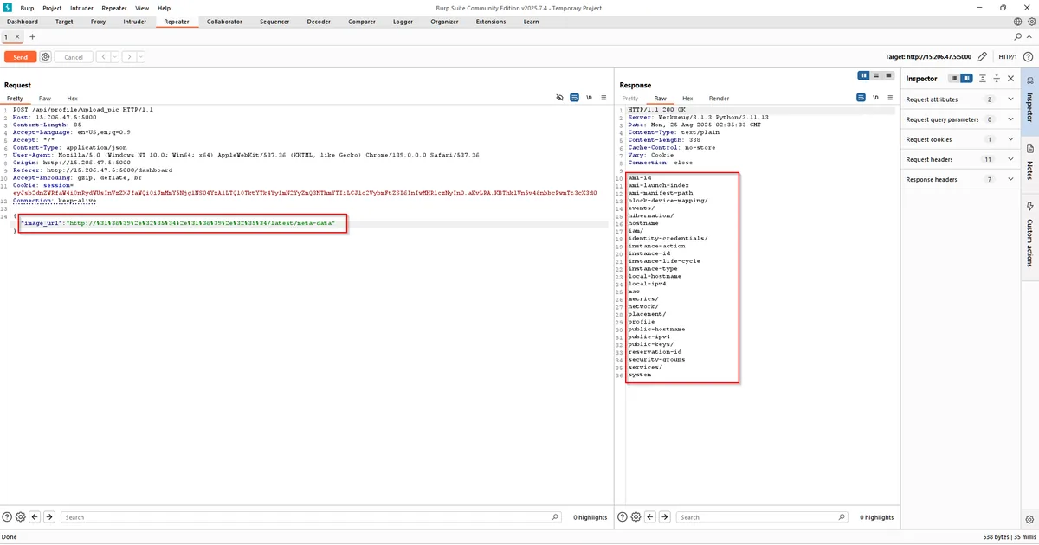Toggle hide non-printable eye icon in Request

[x=560, y=99]
